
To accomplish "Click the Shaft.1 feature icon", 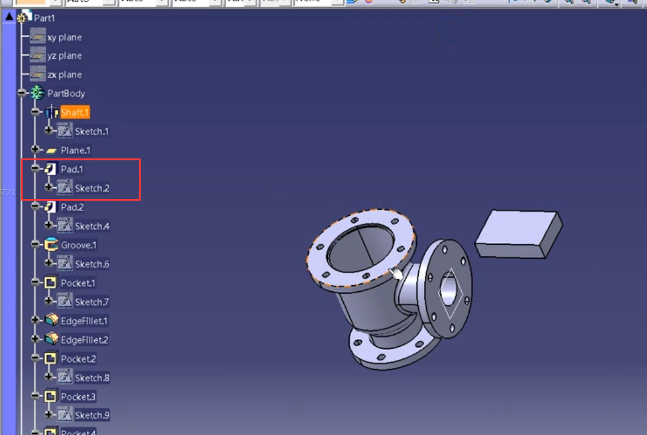I will coord(51,112).
